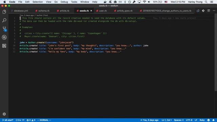The width and height of the screenshot is (217, 122).
Task: Open the View menu
Action: [x=48, y=2]
